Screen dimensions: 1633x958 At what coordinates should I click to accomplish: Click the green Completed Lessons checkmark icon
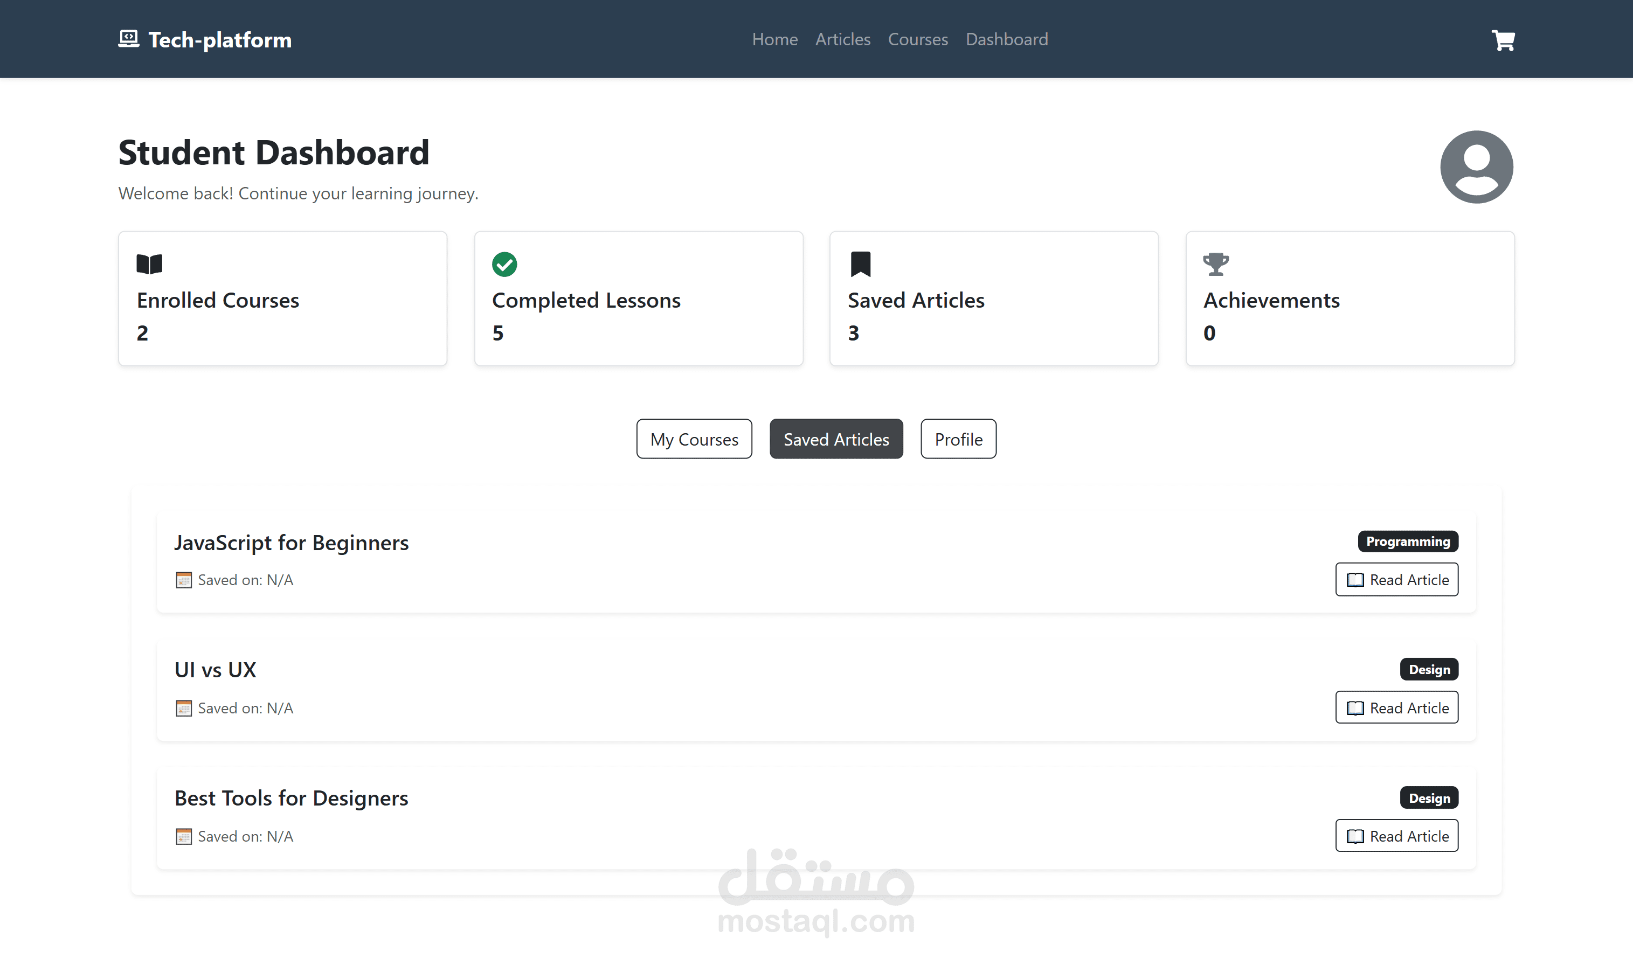point(504,263)
